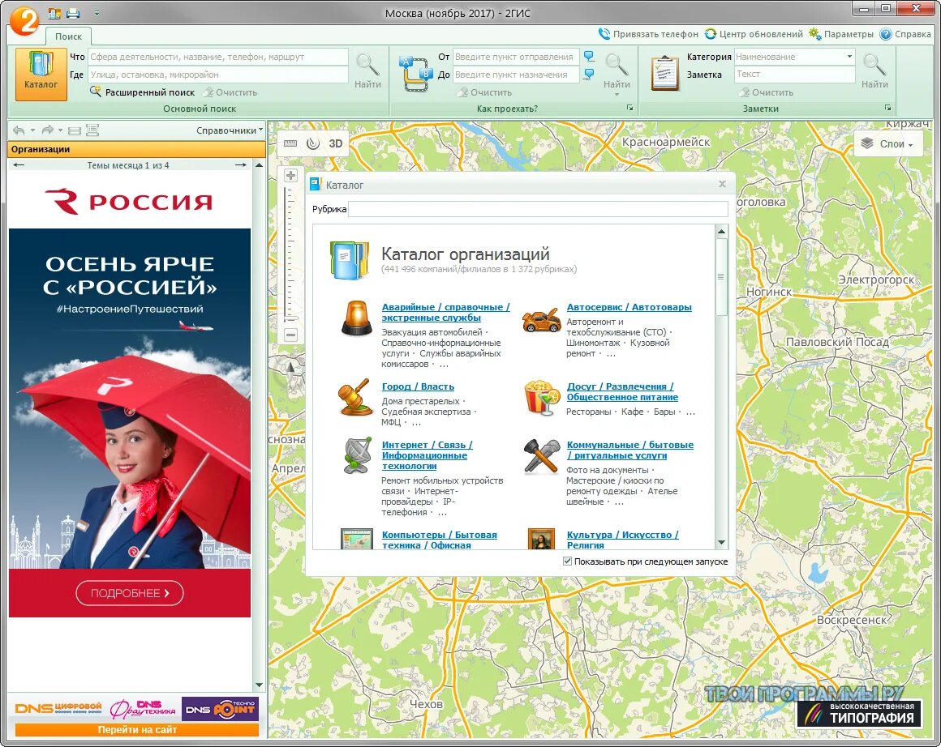Click the radius search tool on map
This screenshot has height=747, width=941.
[x=312, y=143]
